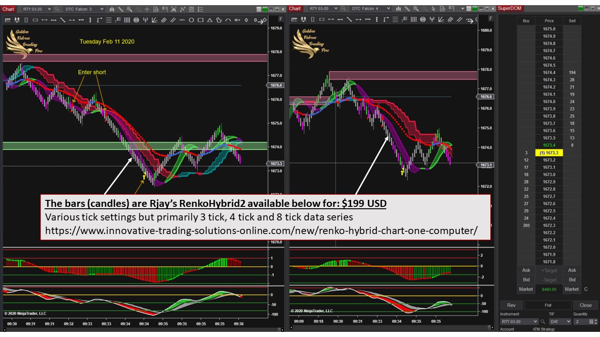Select the SuperDOM tab title
The height and width of the screenshot is (337, 600).
510,9
